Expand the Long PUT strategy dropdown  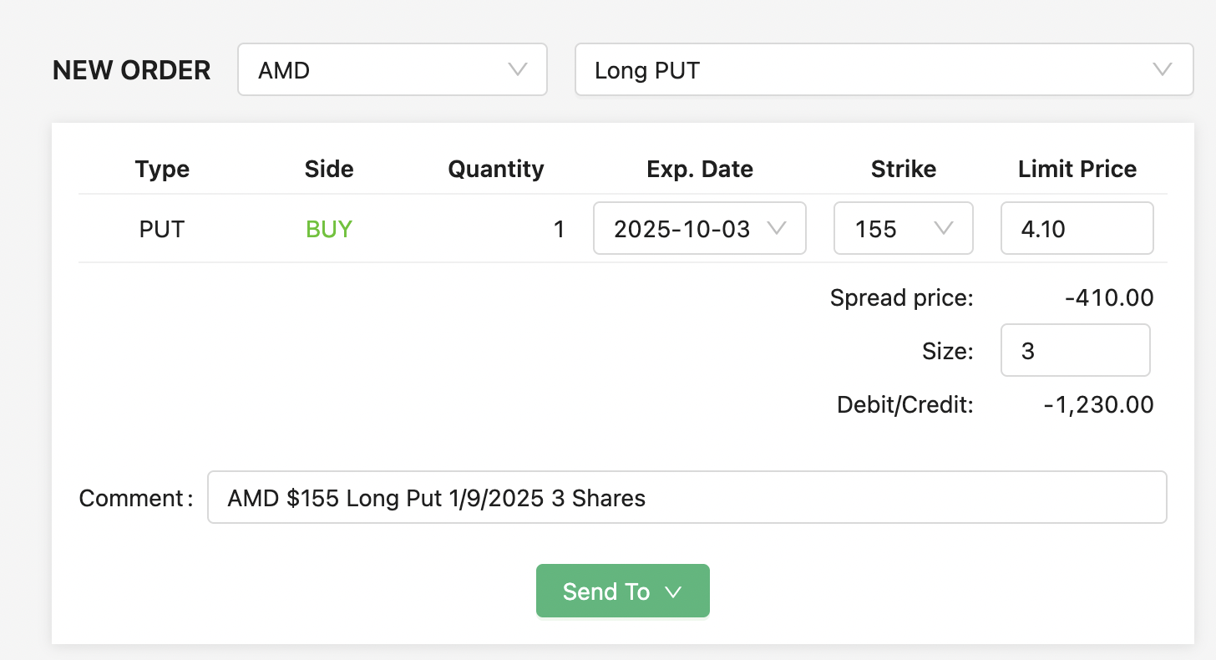884,69
